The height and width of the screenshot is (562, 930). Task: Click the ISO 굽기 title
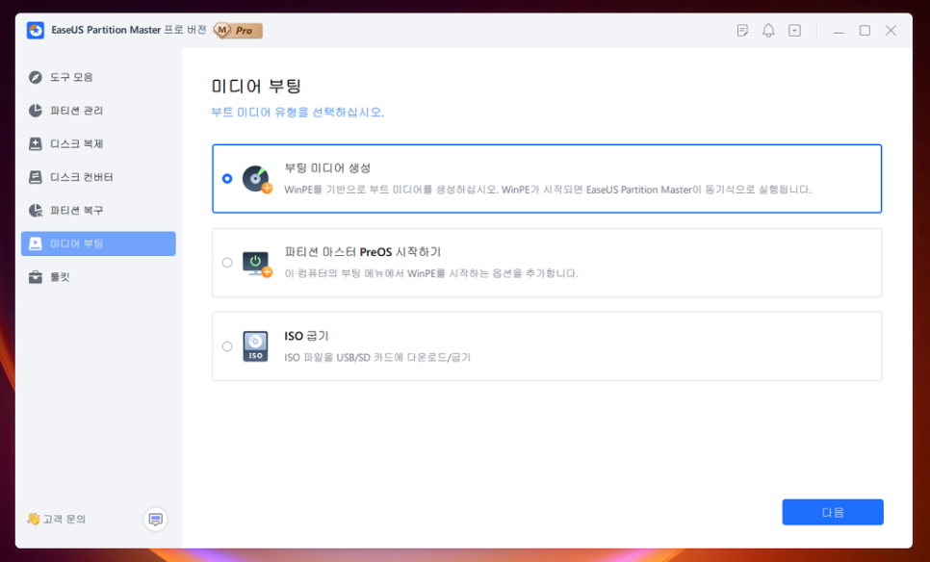point(306,336)
